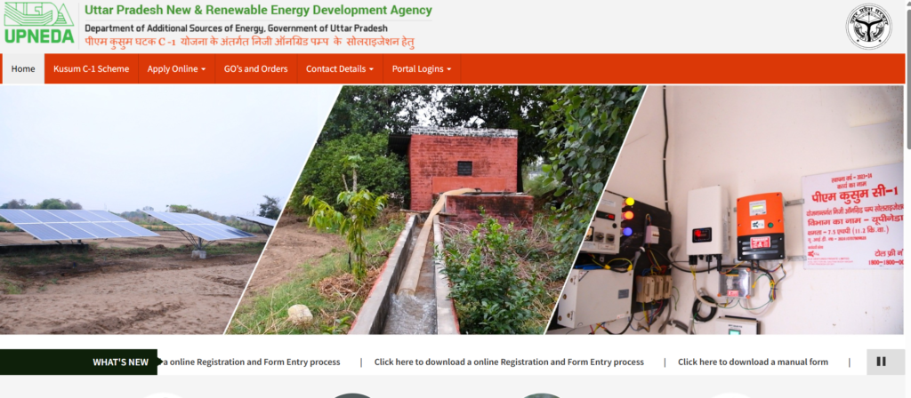The image size is (911, 398).
Task: Pause the What's New news ticker
Action: pos(881,362)
